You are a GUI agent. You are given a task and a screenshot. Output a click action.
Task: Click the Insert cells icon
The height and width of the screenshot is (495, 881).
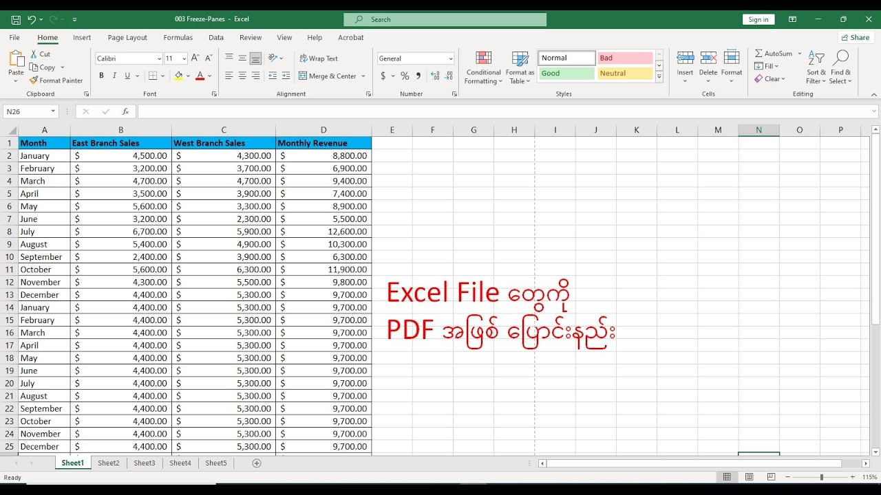(685, 58)
